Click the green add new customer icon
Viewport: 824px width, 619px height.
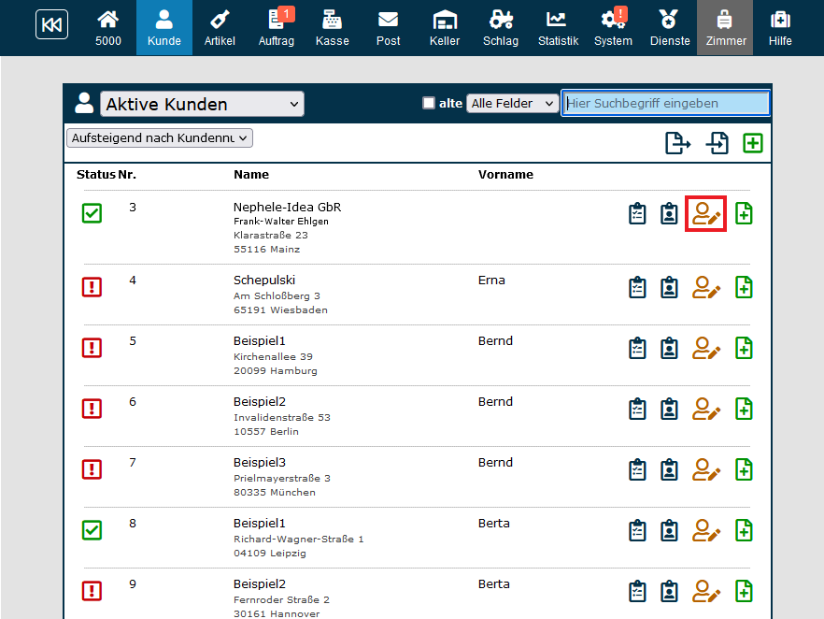[x=753, y=143]
